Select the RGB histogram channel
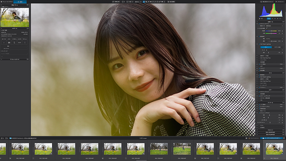This screenshot has width=286, height=161. pyautogui.click(x=269, y=19)
